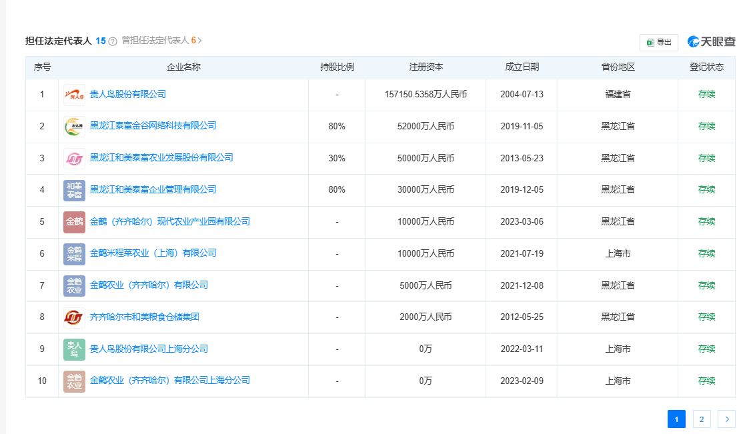This screenshot has width=745, height=434.
Task: Click the 黑龙江泰富金谷网络科技 logo icon
Action: click(74, 127)
